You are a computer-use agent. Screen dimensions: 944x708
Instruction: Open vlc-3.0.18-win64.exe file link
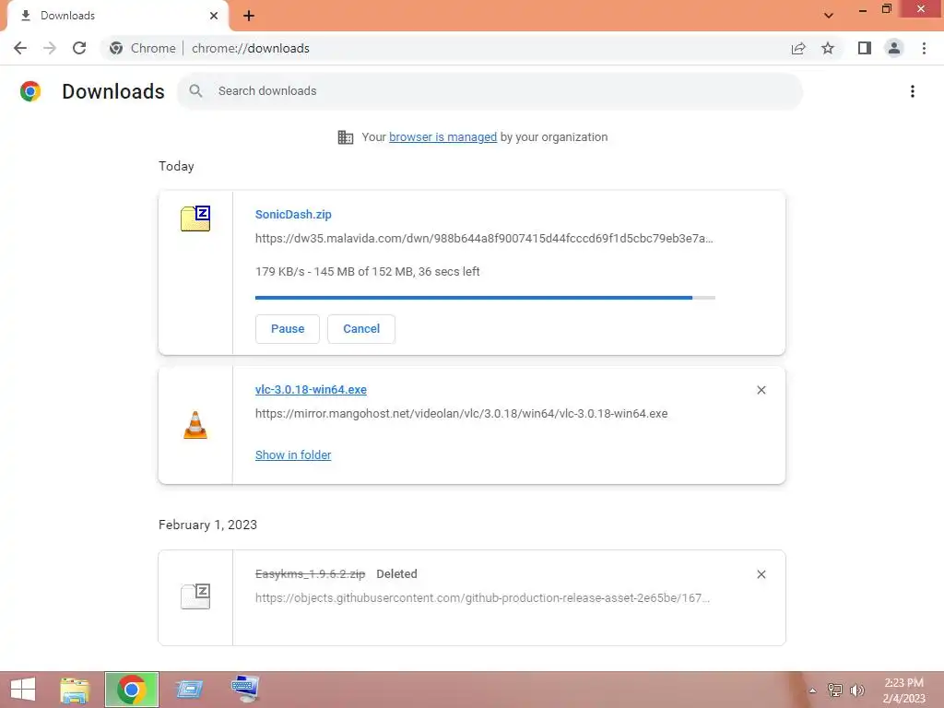[x=311, y=390]
